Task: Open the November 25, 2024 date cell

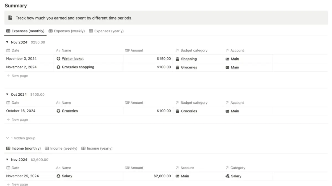Action: pyautogui.click(x=22, y=176)
